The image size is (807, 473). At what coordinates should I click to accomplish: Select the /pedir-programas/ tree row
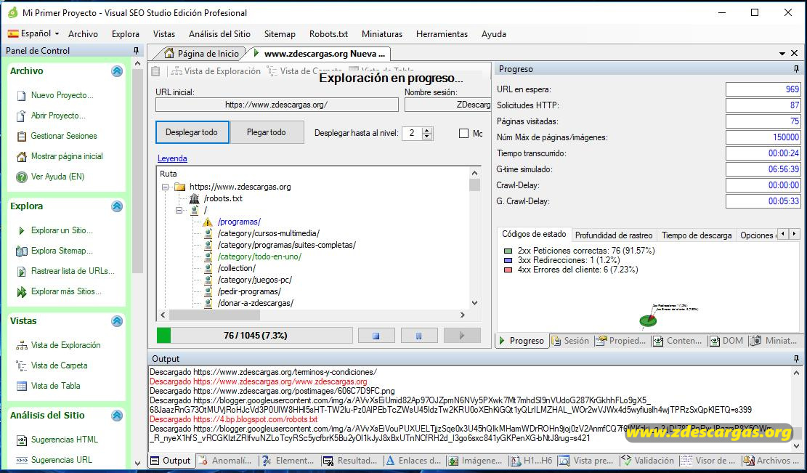click(x=249, y=292)
